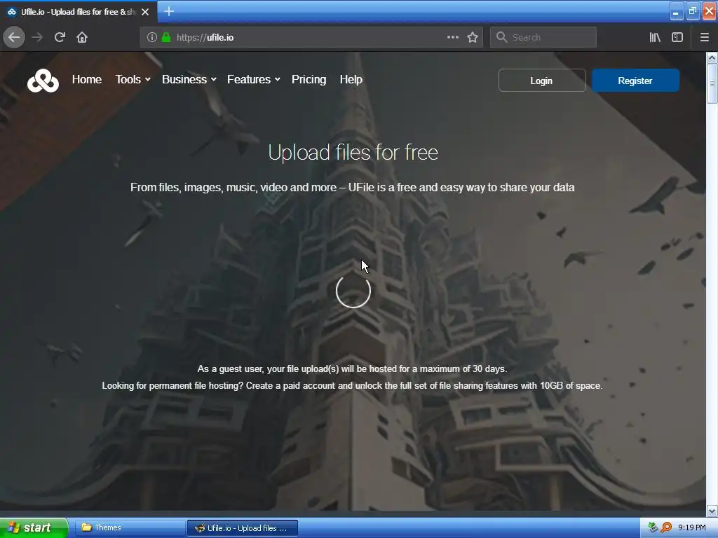Bookmark this page with the star icon
This screenshot has width=718, height=538.
473,37
